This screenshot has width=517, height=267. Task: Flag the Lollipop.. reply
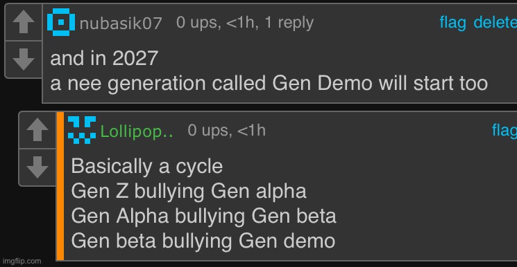[505, 131]
